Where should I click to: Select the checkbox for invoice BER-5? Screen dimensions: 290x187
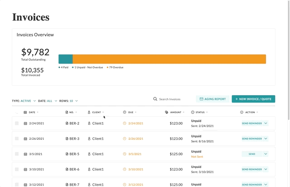tap(17, 154)
